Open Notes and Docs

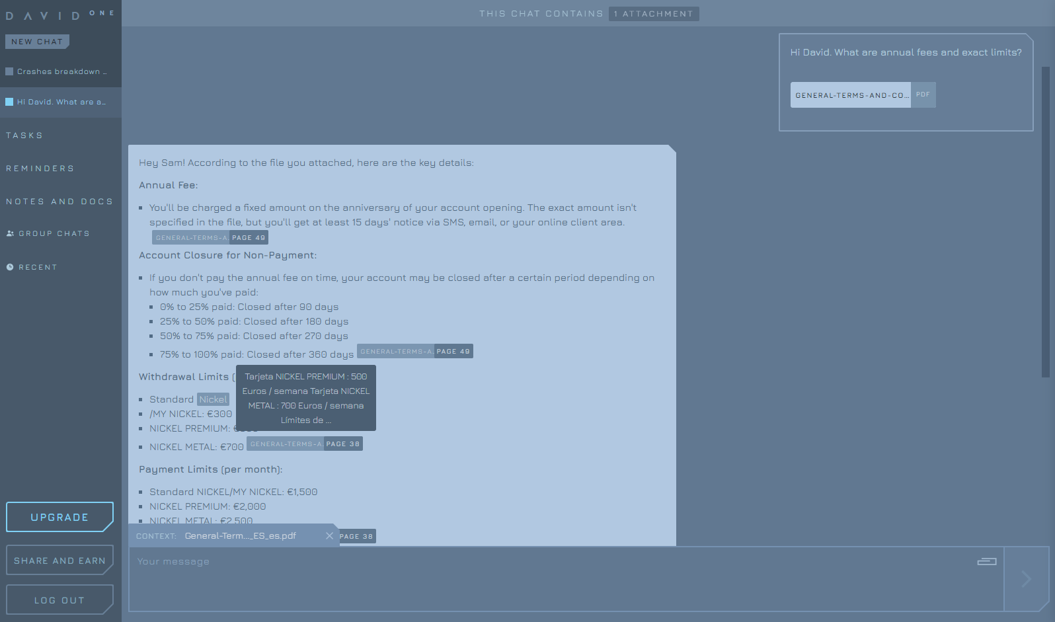coord(59,202)
